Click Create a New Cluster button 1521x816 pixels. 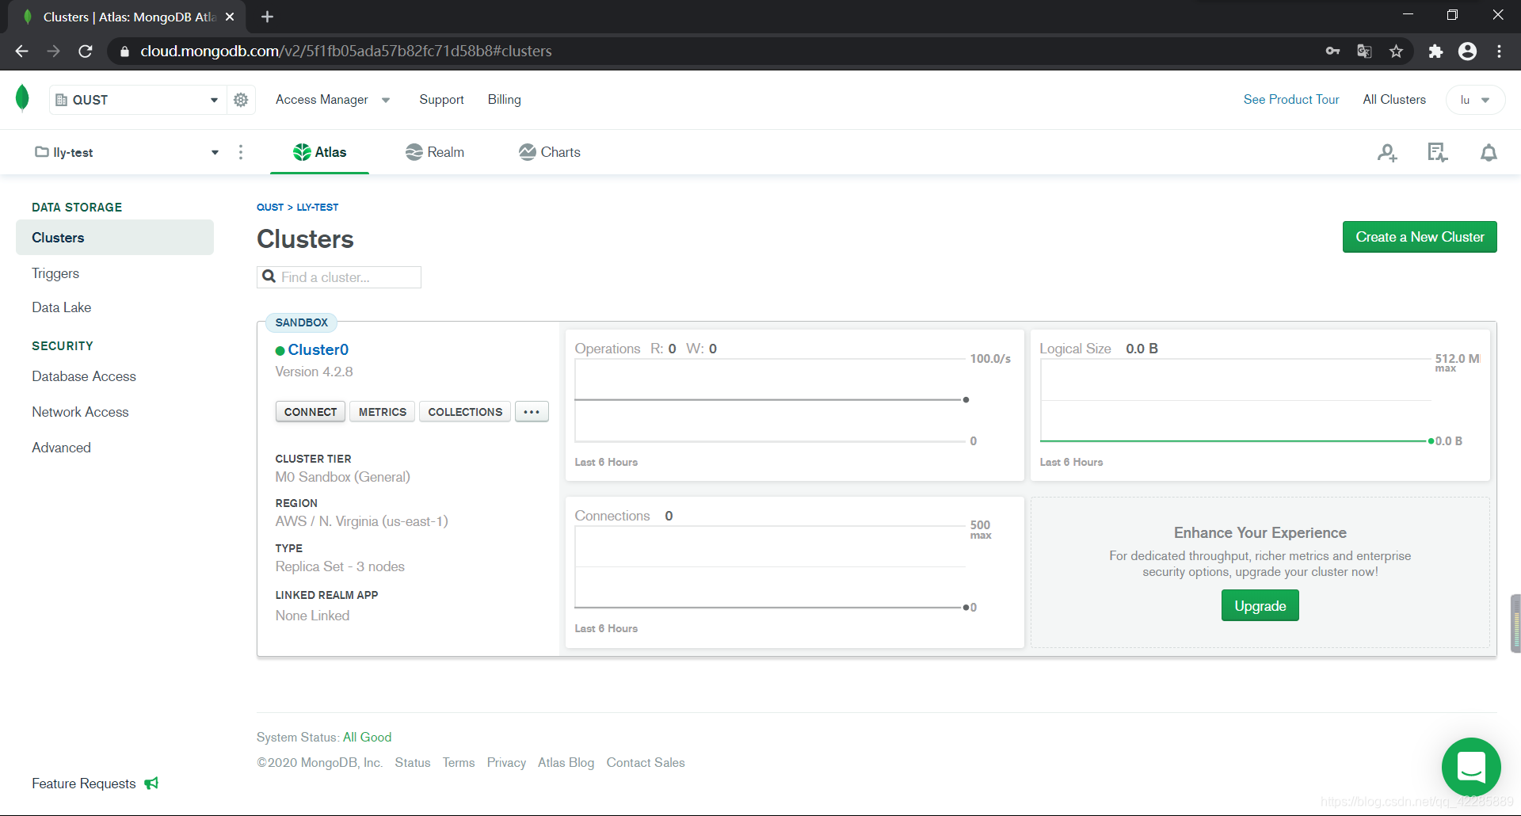click(x=1420, y=237)
